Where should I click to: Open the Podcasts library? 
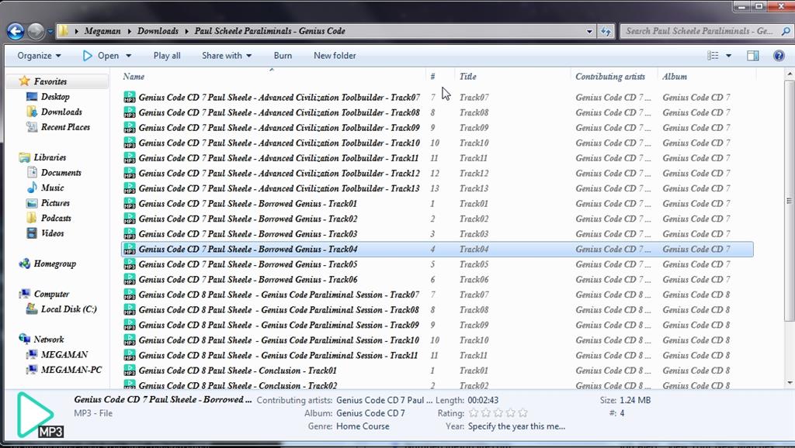pos(56,218)
